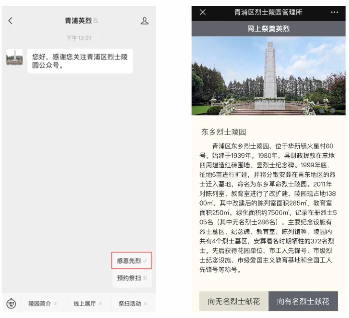The width and height of the screenshot is (349, 318).
Task: Select 感恩先烈 from the popup menu
Action: (132, 260)
